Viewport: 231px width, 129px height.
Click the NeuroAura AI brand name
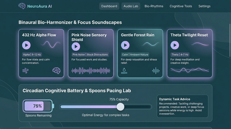click(x=40, y=6)
